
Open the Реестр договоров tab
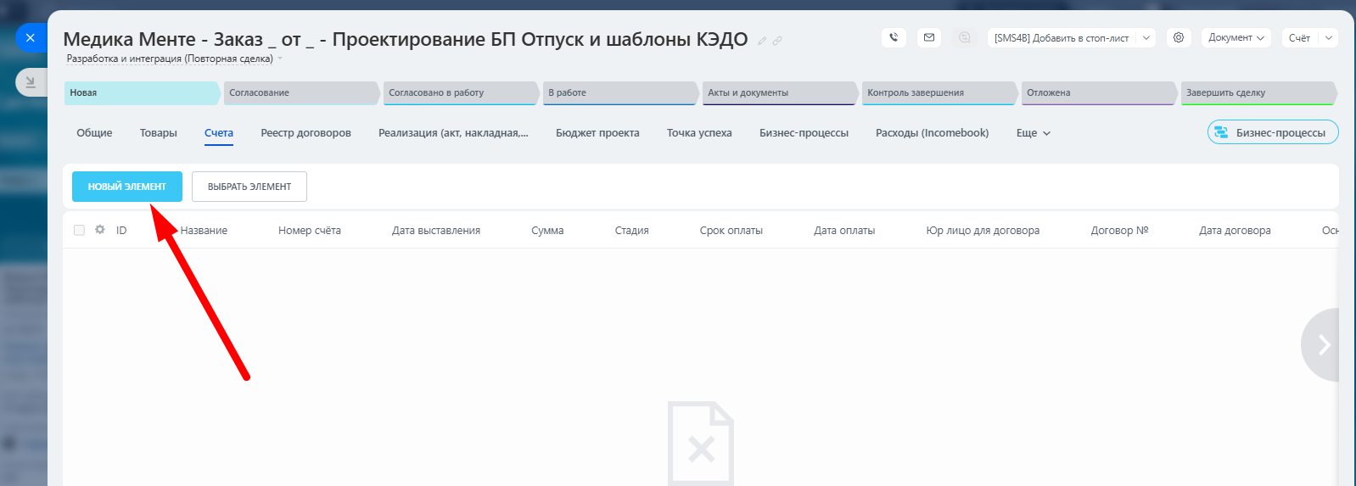(305, 133)
